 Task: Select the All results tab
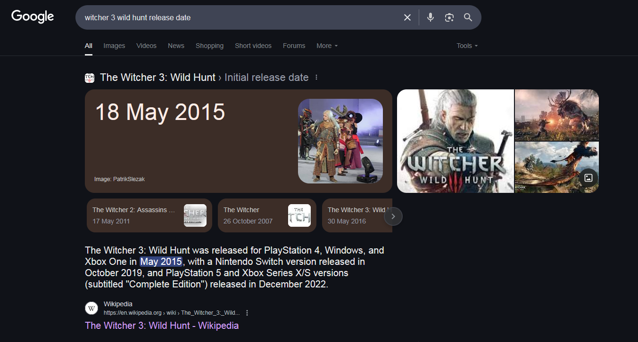[x=89, y=46]
